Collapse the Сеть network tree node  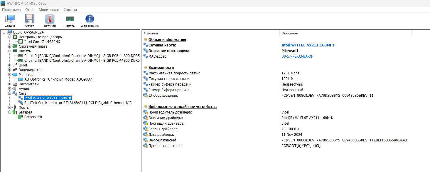tap(10, 93)
